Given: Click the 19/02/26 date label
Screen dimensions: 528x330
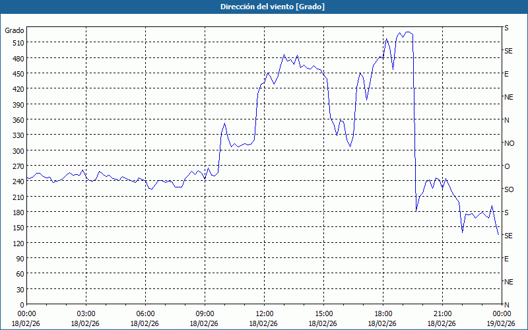Looking at the screenshot, I should (x=502, y=324).
